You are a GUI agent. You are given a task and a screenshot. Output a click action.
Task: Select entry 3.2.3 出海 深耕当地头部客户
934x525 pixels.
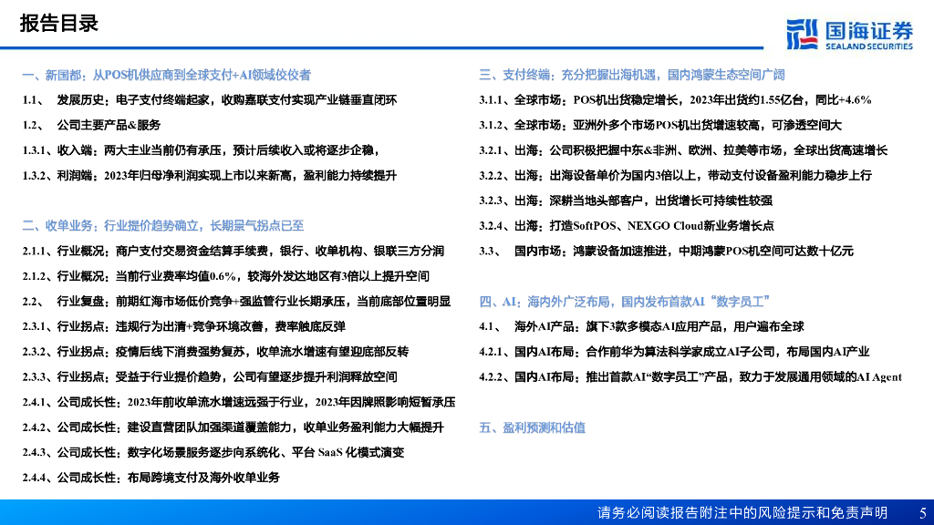626,201
